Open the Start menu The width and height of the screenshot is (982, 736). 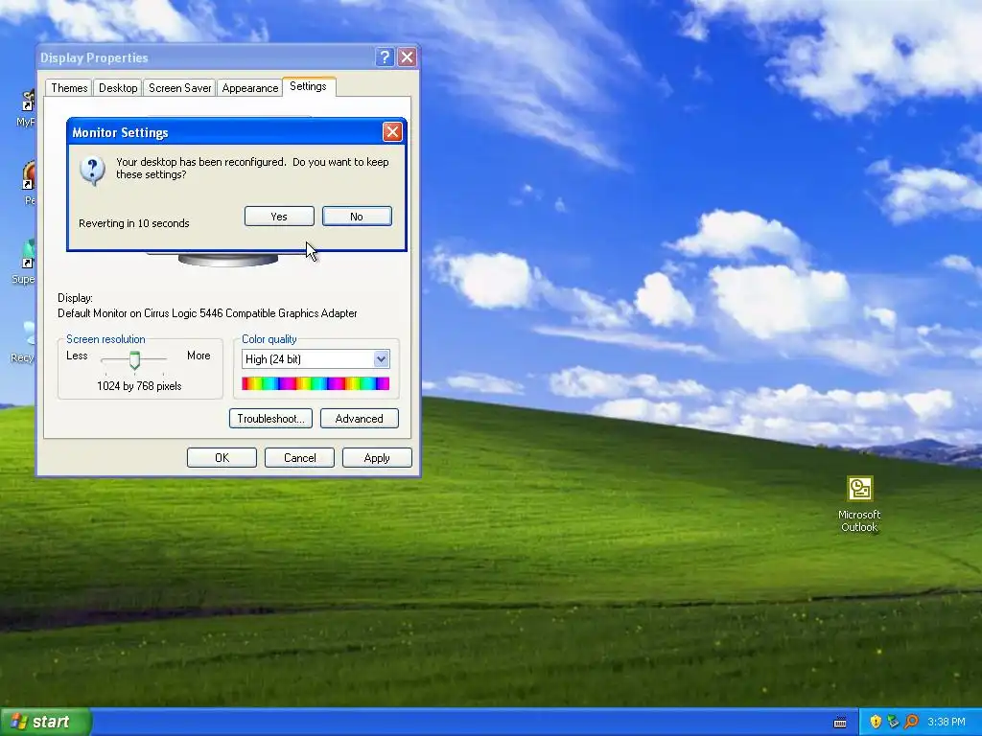pyautogui.click(x=46, y=723)
